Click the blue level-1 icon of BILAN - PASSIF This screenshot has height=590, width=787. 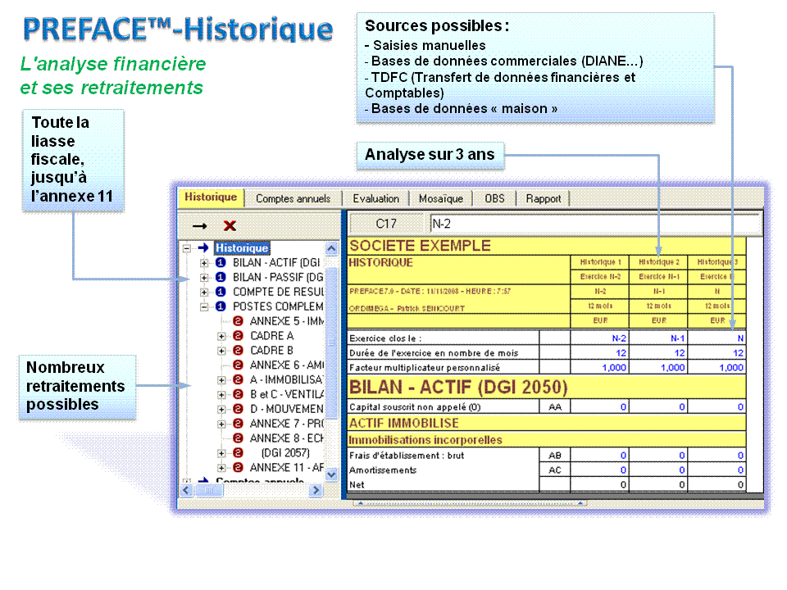(x=221, y=277)
